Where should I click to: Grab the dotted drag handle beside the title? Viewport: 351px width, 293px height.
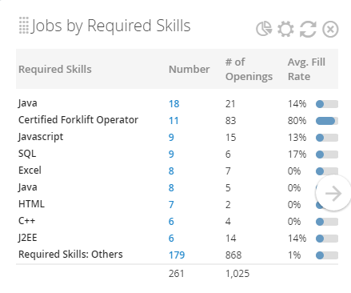[24, 26]
